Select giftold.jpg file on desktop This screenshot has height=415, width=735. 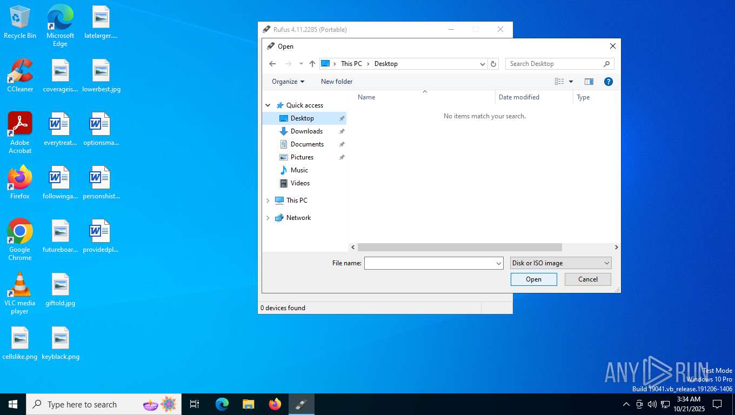(61, 290)
